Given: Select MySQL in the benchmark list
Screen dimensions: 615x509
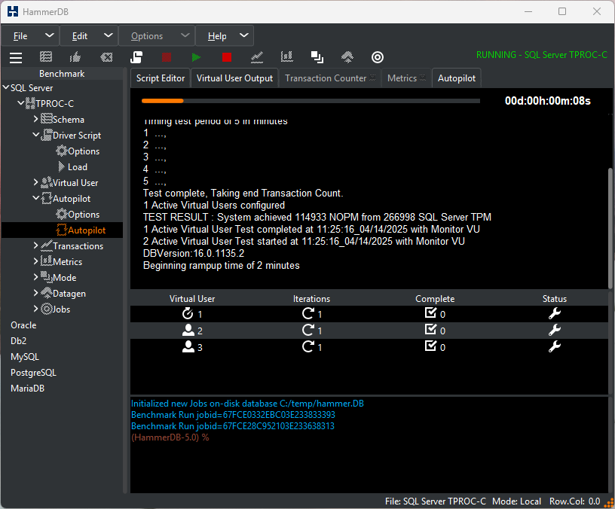Looking at the screenshot, I should coord(25,357).
